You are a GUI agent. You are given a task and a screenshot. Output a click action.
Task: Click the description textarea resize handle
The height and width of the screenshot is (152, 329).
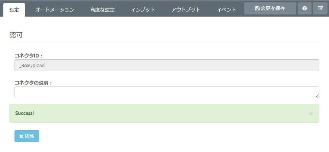[x=317, y=96]
